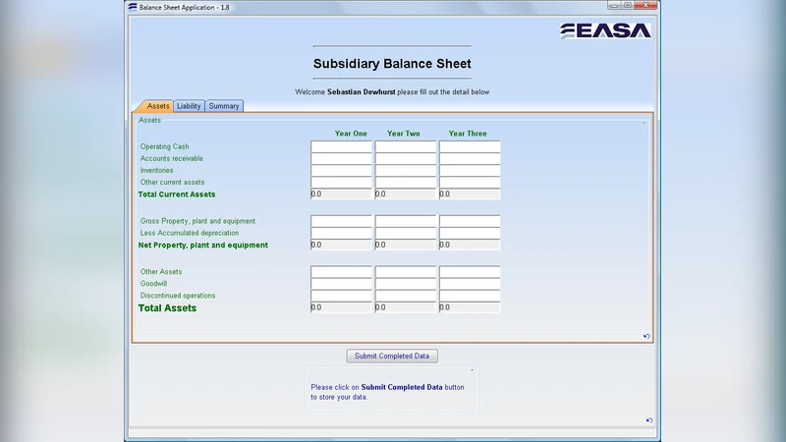The width and height of the screenshot is (786, 442).
Task: Focus the Inventories Year Three field
Action: tap(469, 171)
